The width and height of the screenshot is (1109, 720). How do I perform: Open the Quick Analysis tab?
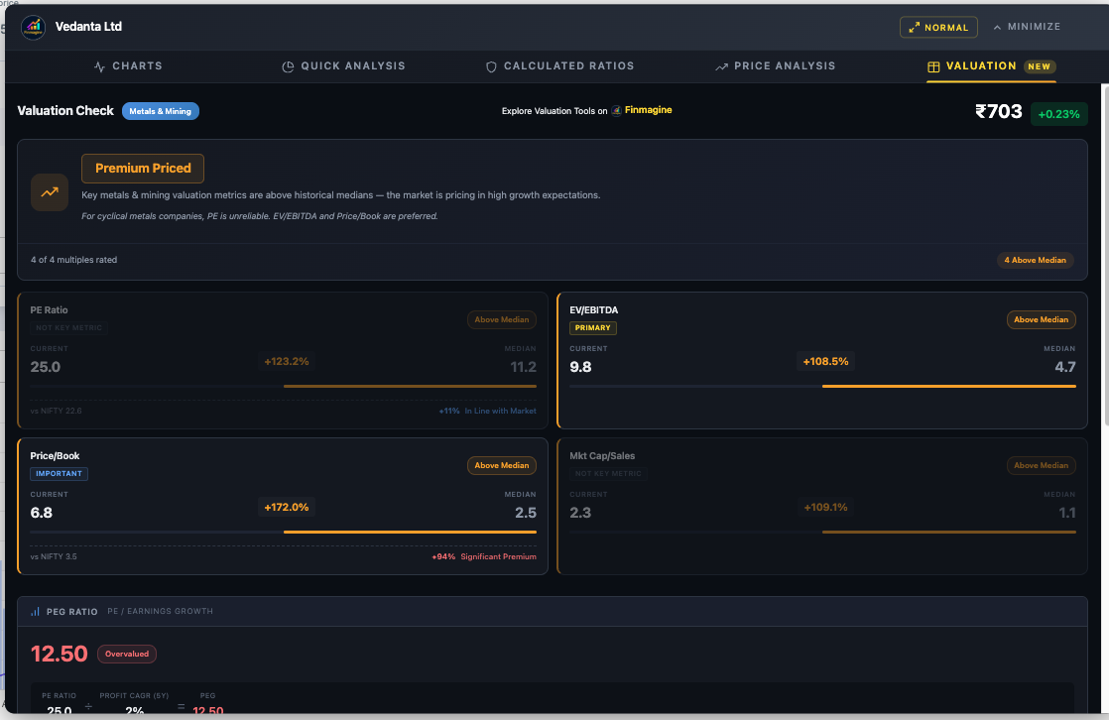click(353, 66)
